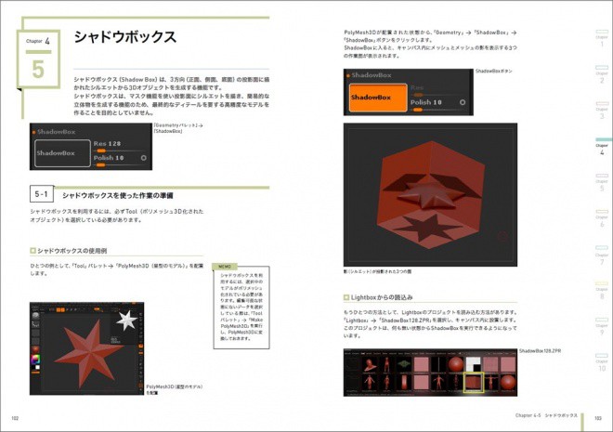Collapse the ShadowBox header above the orange button
The image size is (613, 432).
370,75
